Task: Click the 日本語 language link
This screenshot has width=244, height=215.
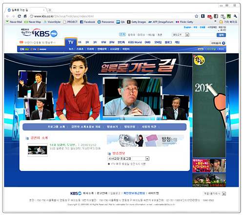Action: click(x=203, y=27)
